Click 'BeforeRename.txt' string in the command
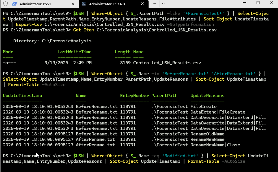Screen dimensions: 278x172 coord(185,74)
